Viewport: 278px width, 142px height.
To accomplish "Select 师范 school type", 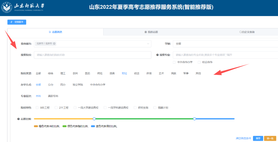I will (x=100, y=73).
